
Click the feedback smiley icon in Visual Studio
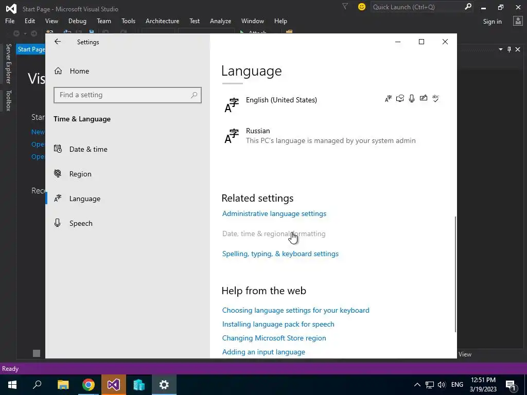pyautogui.click(x=362, y=7)
